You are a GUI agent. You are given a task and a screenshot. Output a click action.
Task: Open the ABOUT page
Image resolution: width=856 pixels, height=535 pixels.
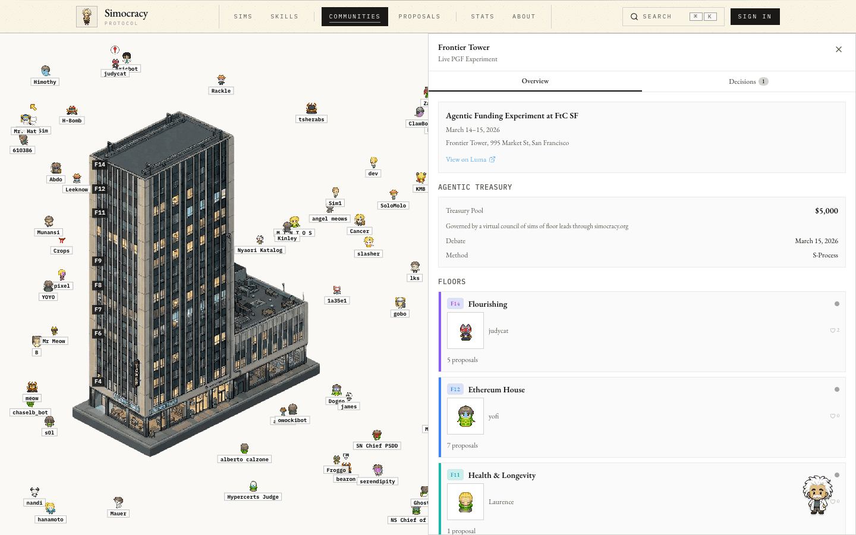(x=524, y=17)
